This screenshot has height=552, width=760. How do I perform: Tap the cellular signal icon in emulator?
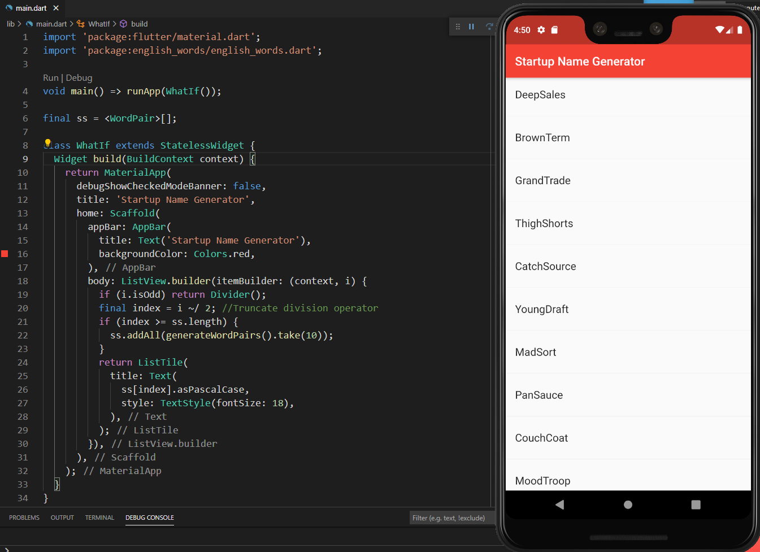point(729,30)
